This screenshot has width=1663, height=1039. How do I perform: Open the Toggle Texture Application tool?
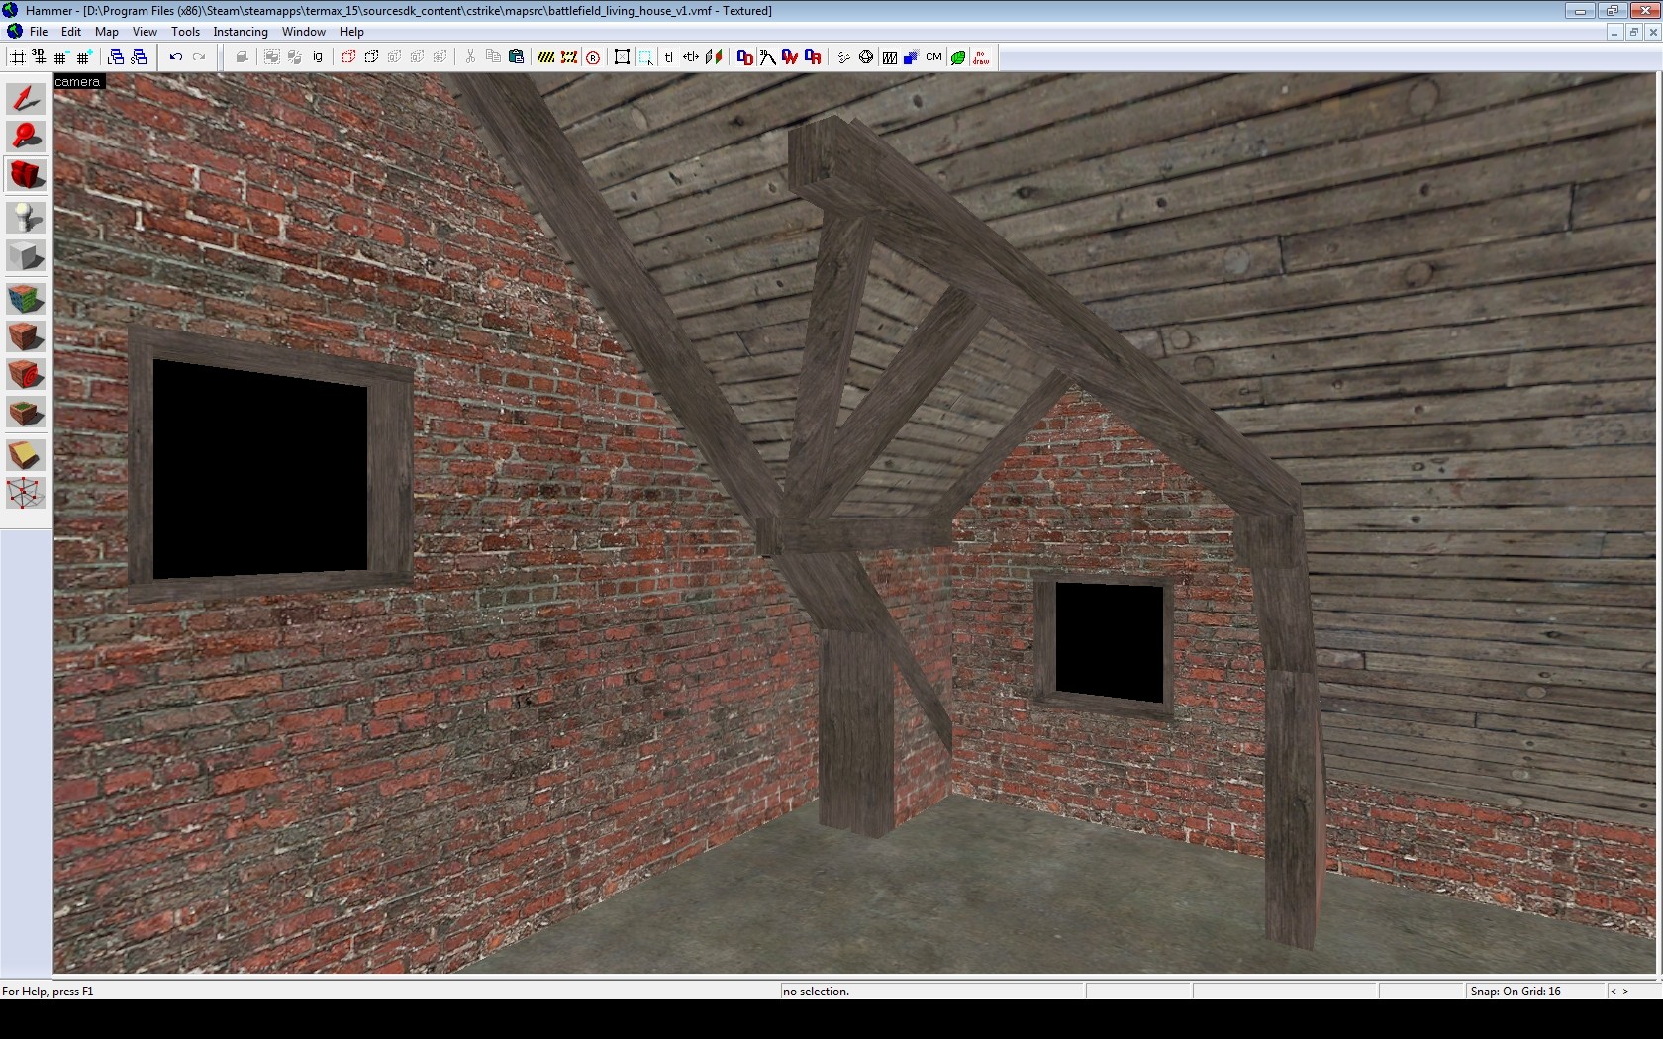click(x=26, y=297)
